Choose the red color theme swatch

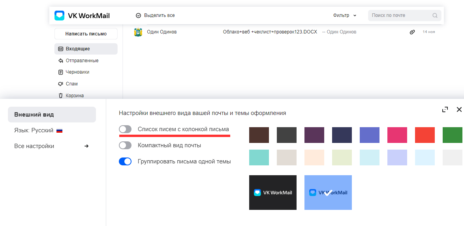(425, 135)
